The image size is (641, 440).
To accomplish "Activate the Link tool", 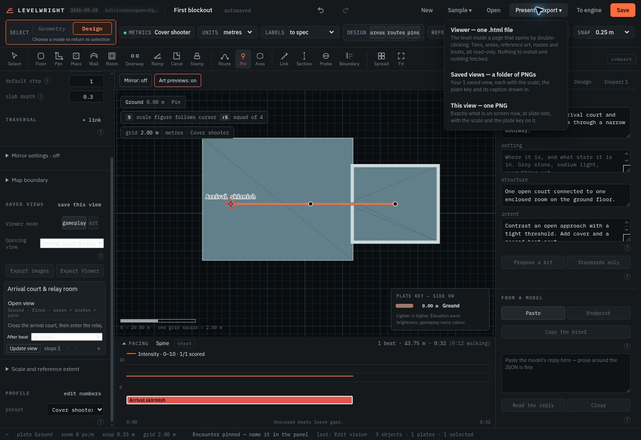I will point(284,59).
